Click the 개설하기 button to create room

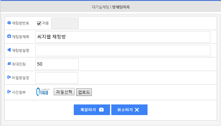(x=92, y=110)
